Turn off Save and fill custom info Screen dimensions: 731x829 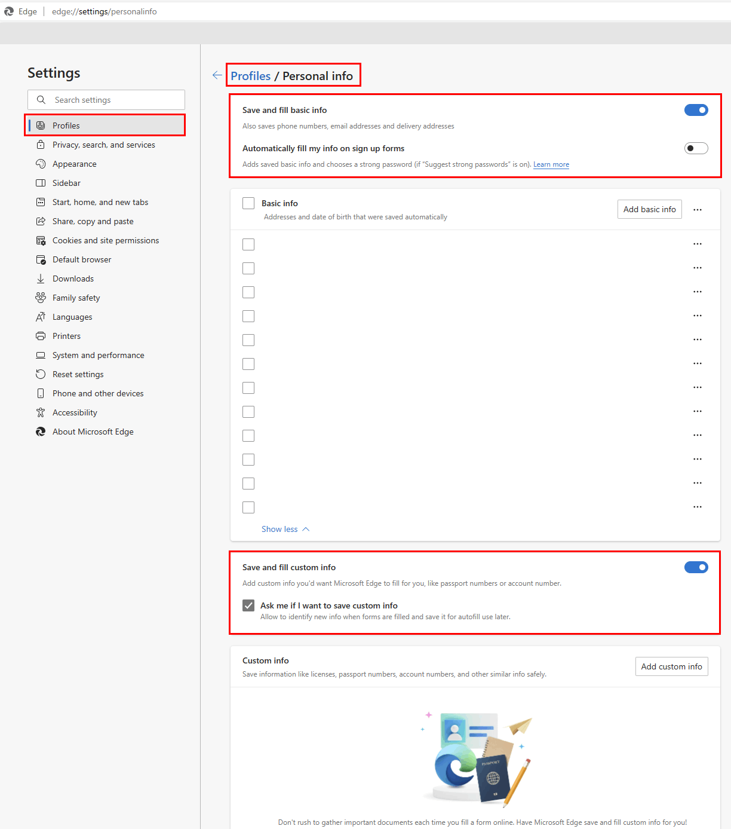[696, 567]
